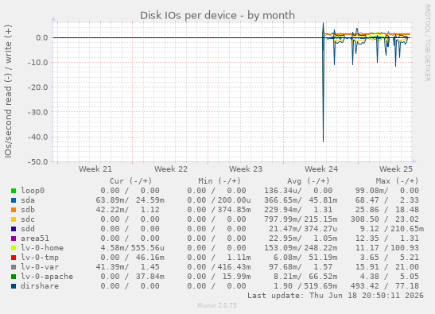Screen dimensions: 435x314
Task: Click the 'Week 24' x-axis label
Action: 321,169
